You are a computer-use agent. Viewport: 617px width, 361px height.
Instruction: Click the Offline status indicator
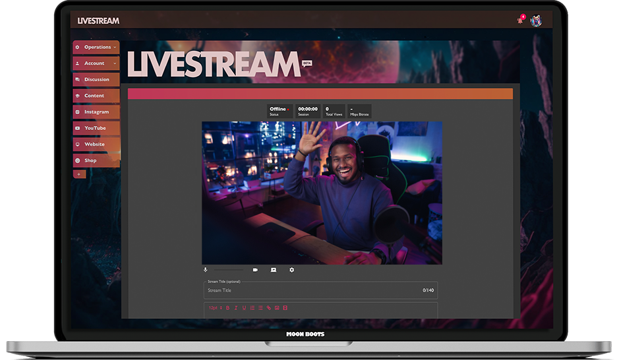tap(280, 111)
